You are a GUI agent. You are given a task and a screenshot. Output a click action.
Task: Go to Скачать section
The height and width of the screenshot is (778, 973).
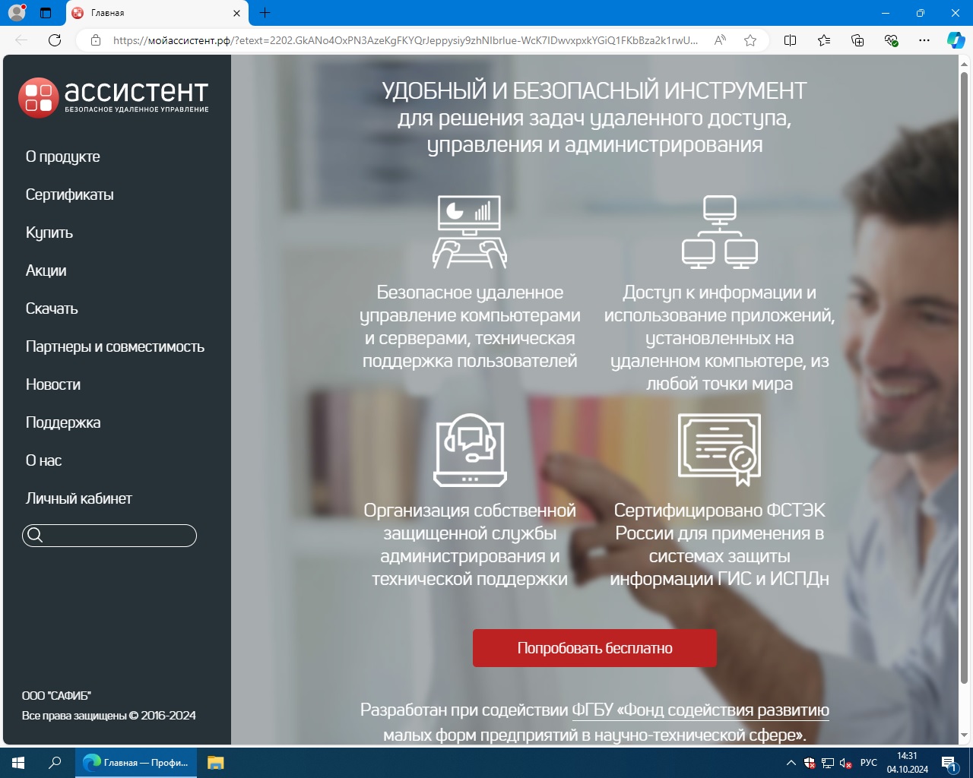tap(52, 308)
